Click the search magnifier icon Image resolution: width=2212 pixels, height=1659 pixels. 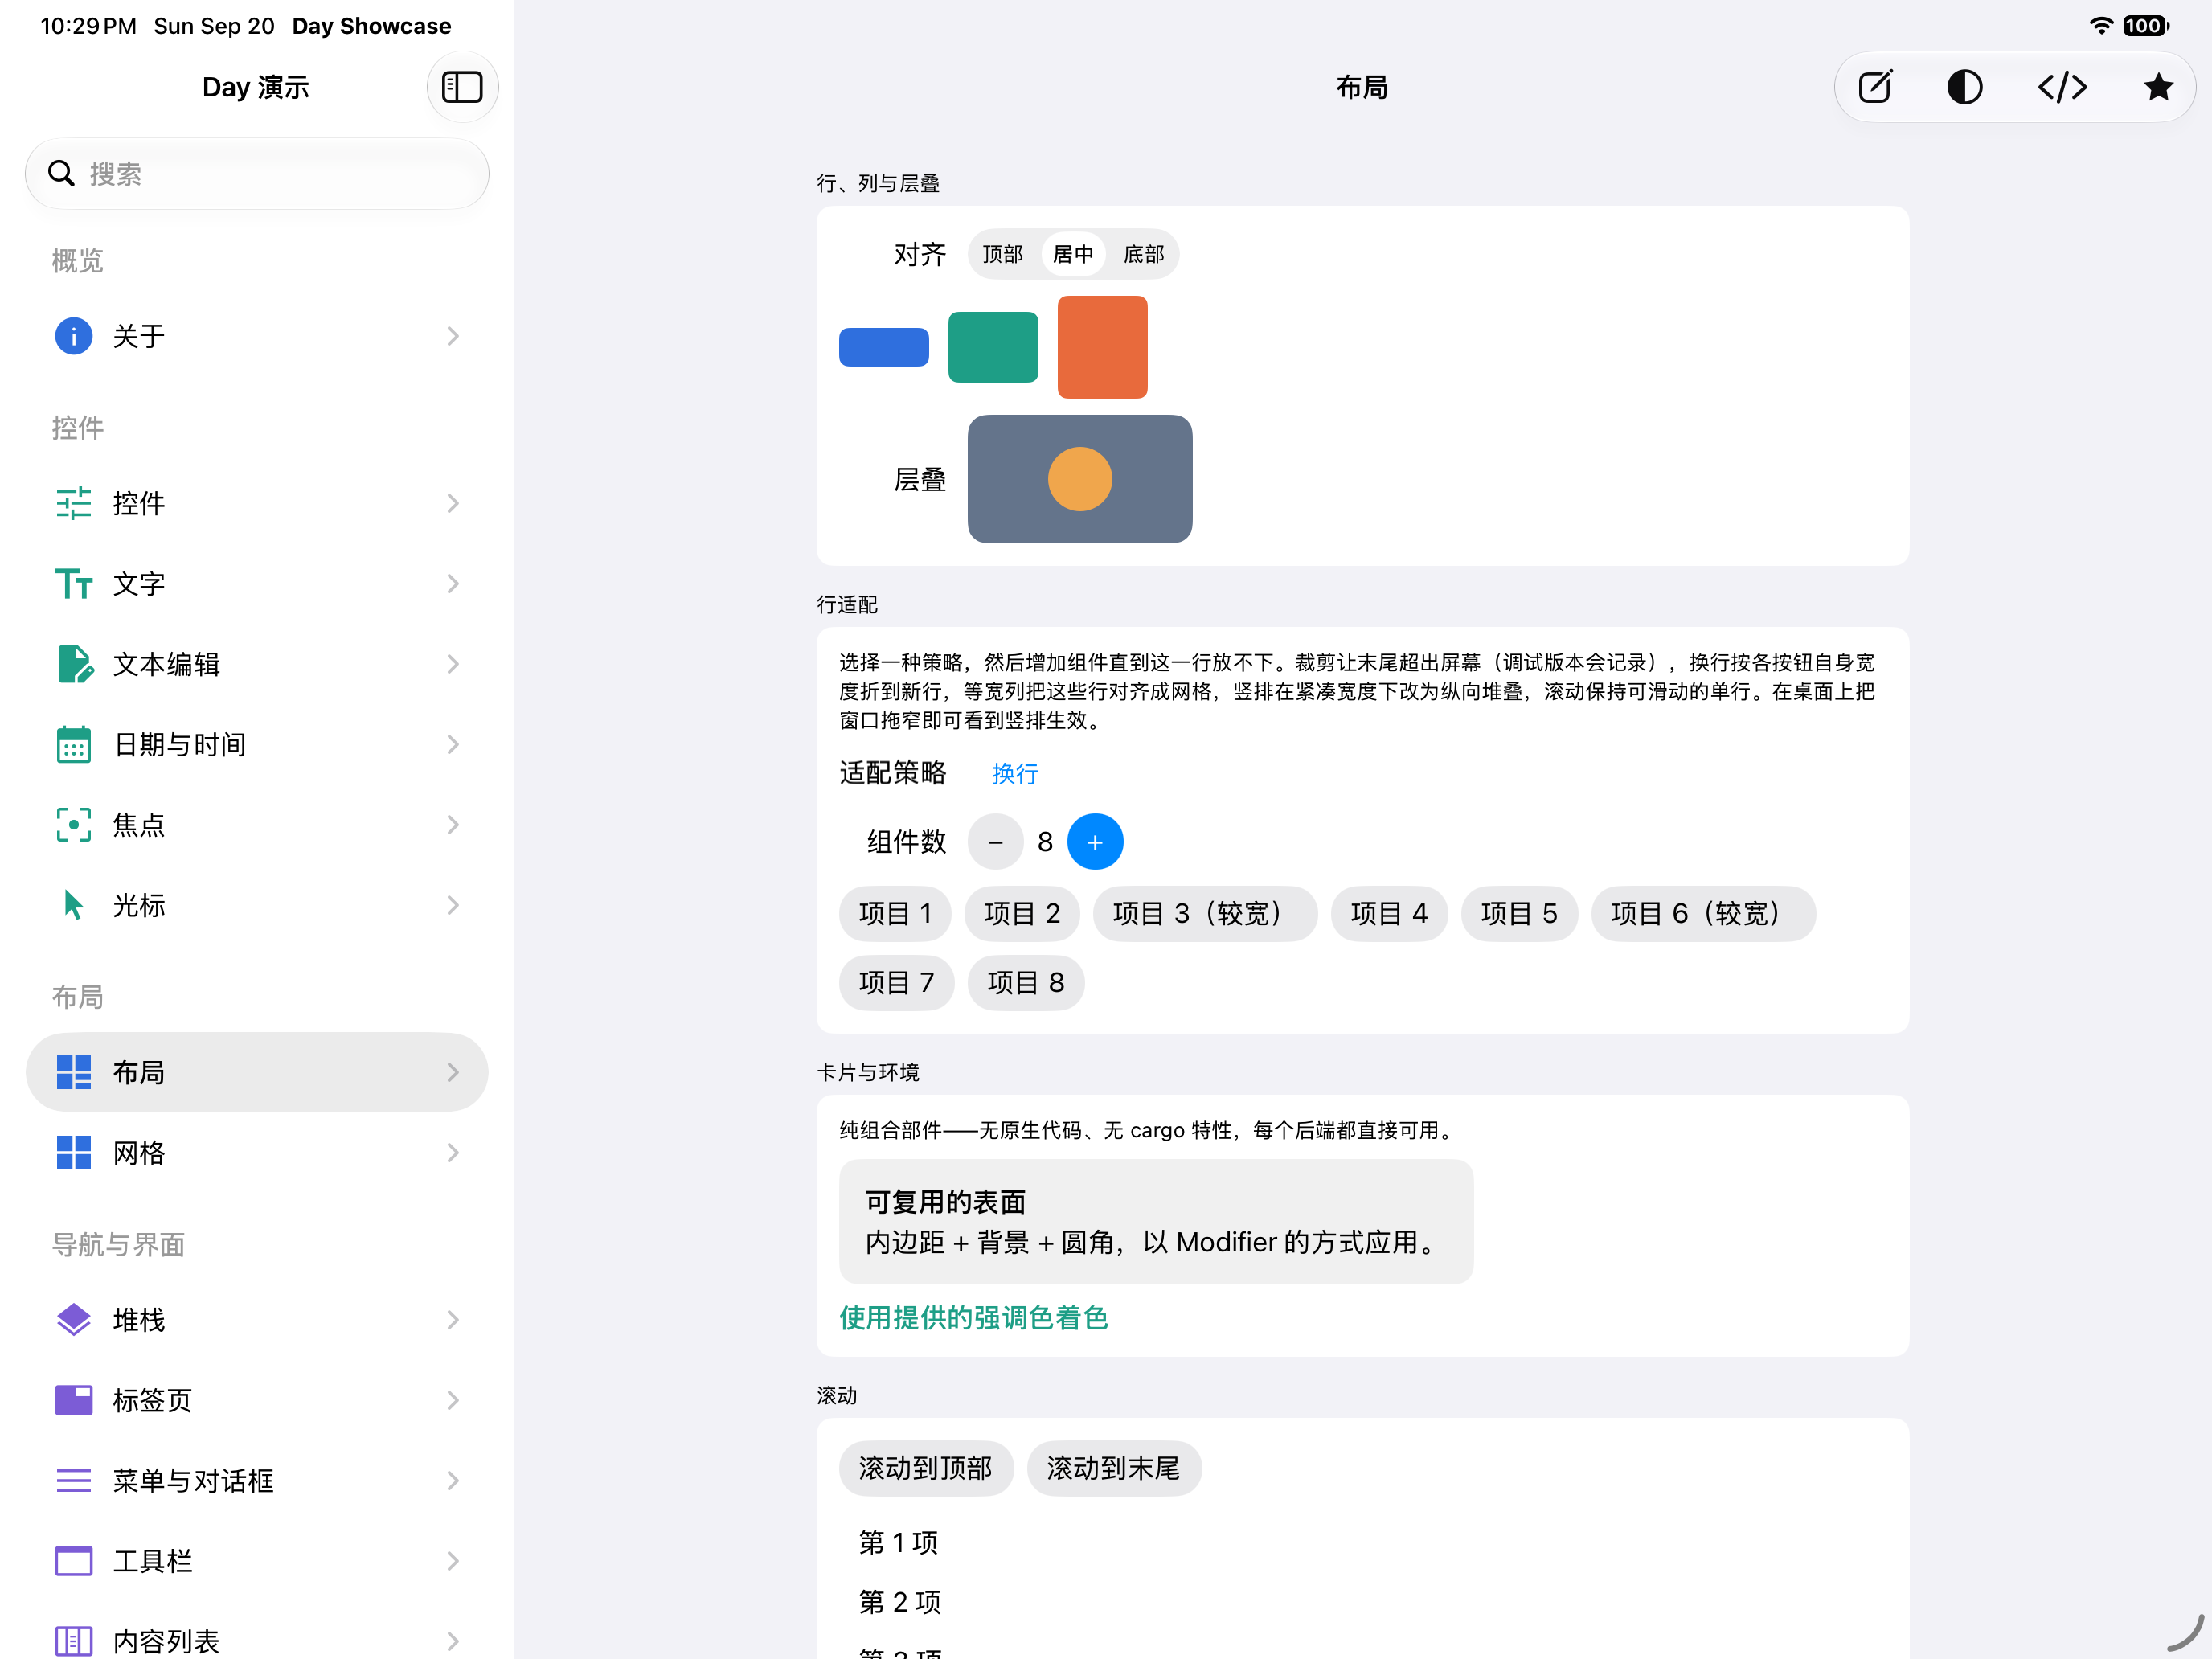point(61,173)
